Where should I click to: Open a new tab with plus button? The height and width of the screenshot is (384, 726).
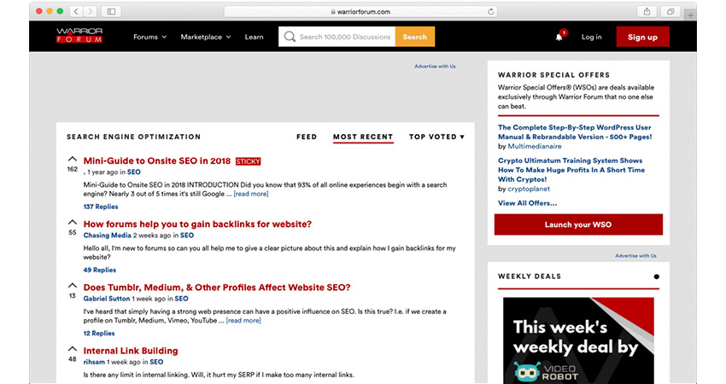(x=690, y=15)
